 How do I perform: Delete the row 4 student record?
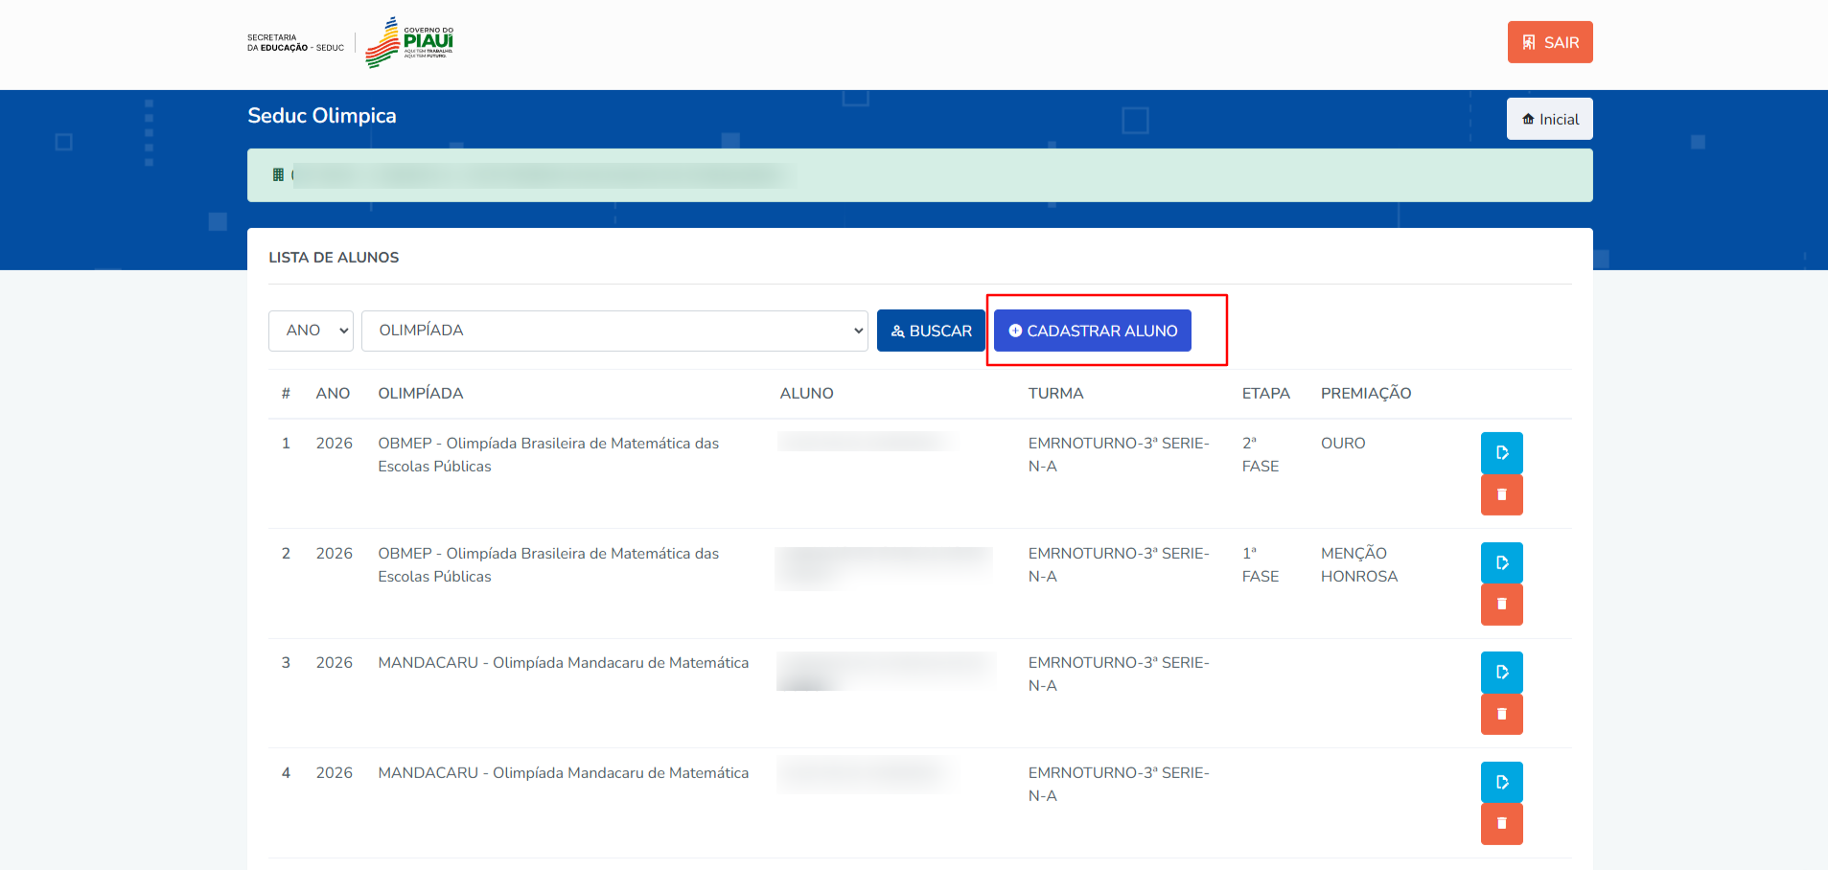1501,824
